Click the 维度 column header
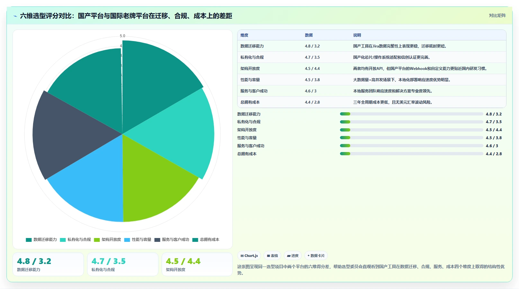Screen dimensions: 519x289 (244, 35)
